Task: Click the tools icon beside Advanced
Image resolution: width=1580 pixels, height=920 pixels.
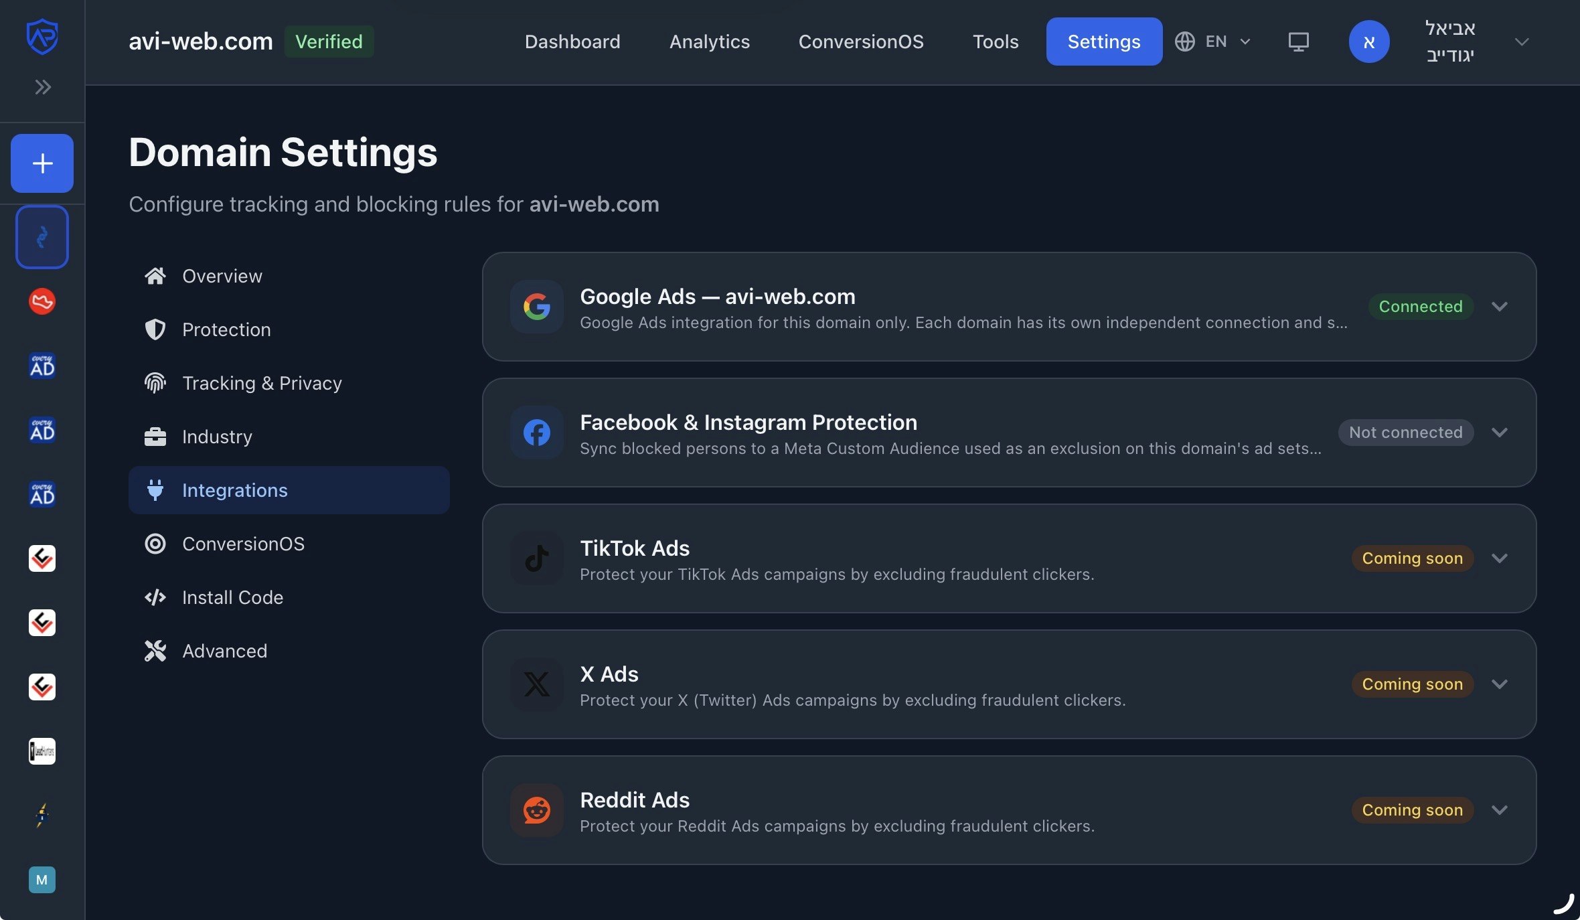Action: pyautogui.click(x=155, y=651)
